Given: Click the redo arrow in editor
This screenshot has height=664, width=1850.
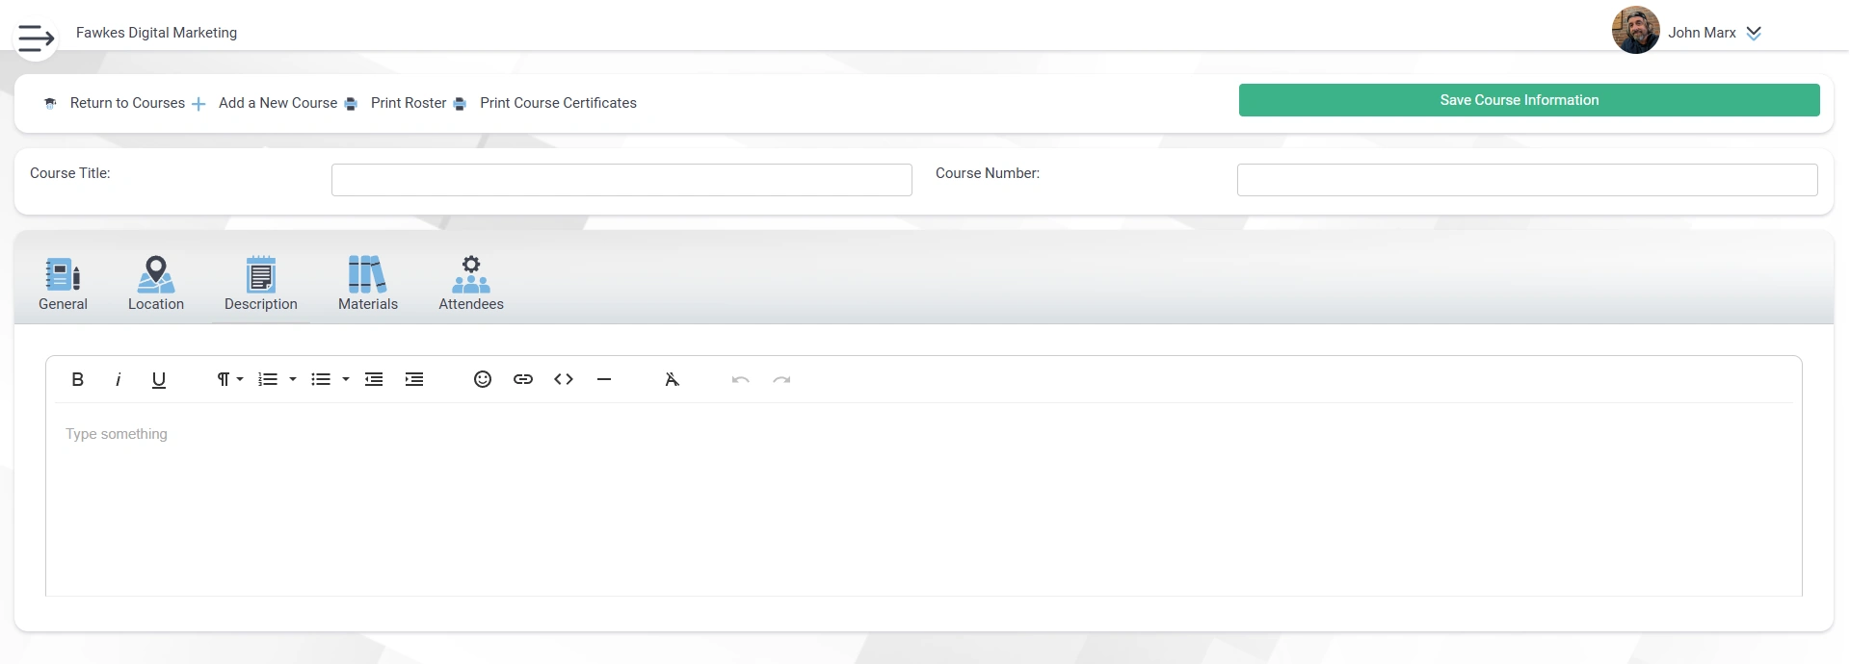Looking at the screenshot, I should (x=781, y=379).
